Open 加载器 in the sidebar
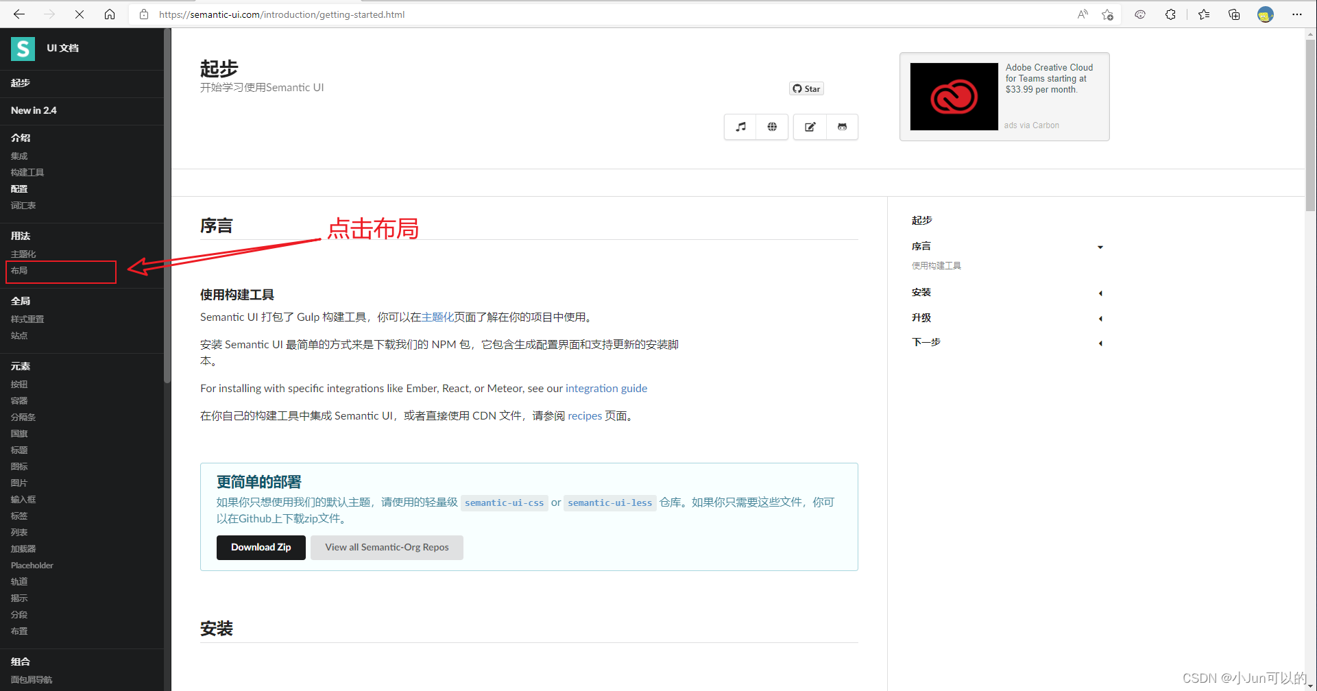The image size is (1317, 691). (x=23, y=549)
